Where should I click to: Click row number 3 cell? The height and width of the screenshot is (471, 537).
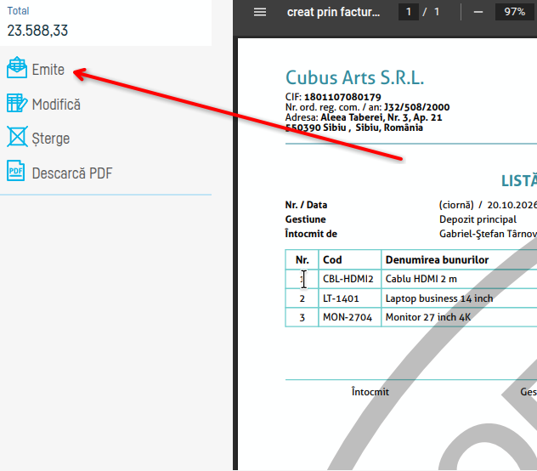[x=302, y=317]
